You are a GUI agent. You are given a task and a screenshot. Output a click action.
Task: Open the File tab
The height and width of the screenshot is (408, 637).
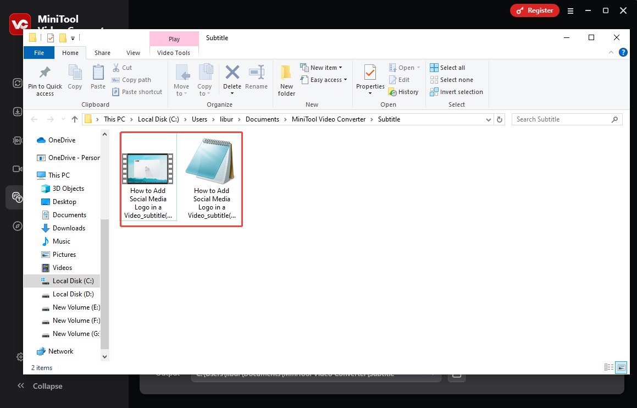click(x=39, y=53)
